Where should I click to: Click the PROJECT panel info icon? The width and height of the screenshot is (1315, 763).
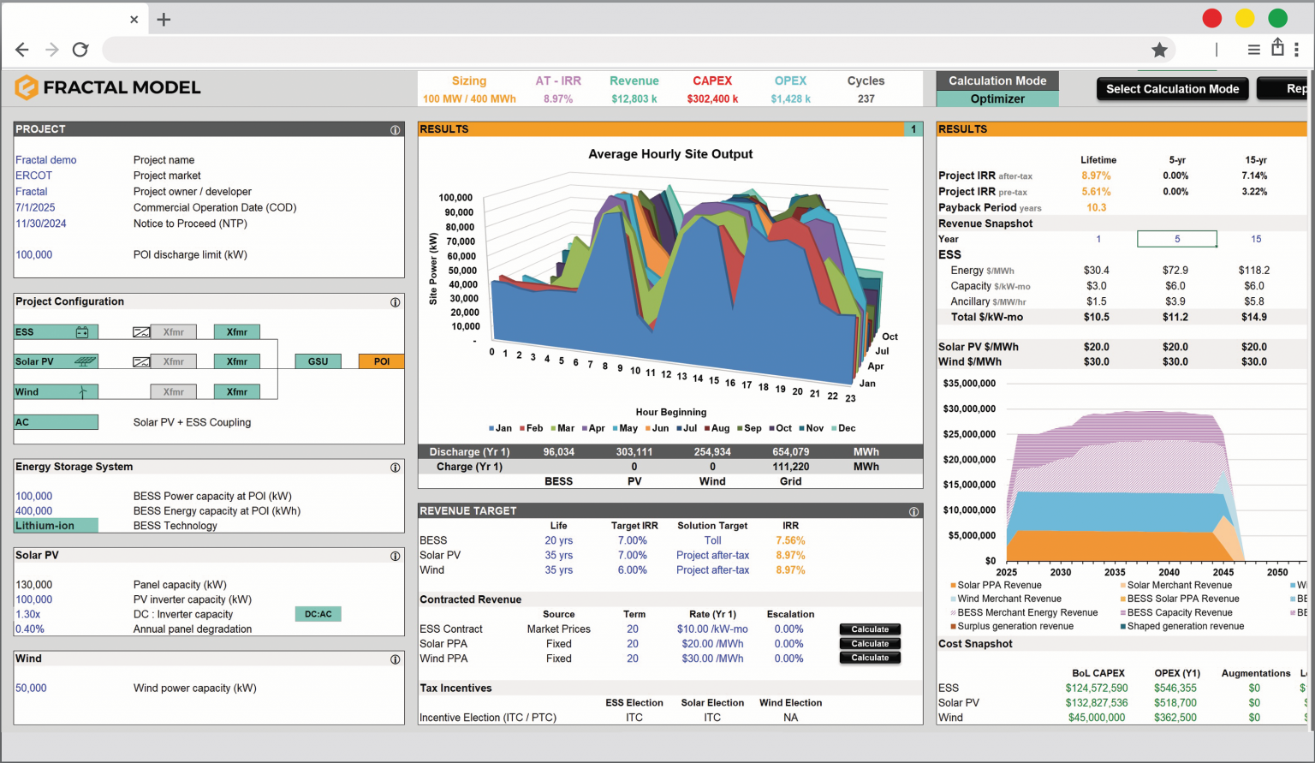pyautogui.click(x=395, y=130)
